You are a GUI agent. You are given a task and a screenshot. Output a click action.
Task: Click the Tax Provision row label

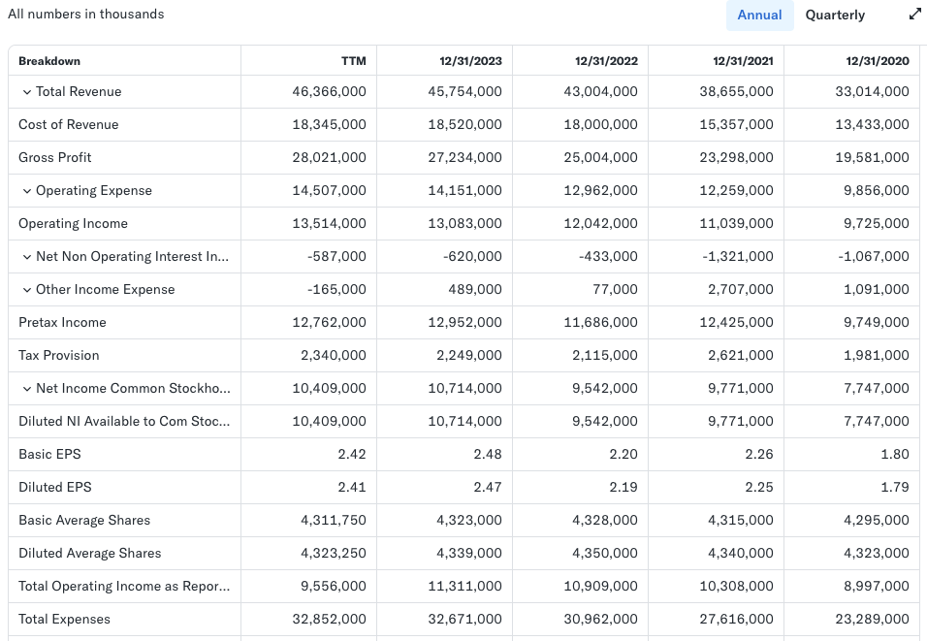point(58,355)
